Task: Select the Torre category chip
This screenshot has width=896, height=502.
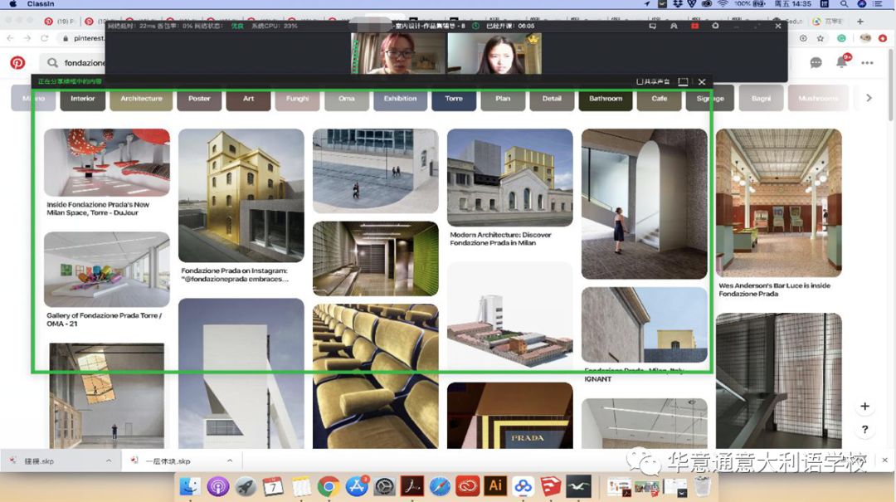Action: pyautogui.click(x=454, y=99)
